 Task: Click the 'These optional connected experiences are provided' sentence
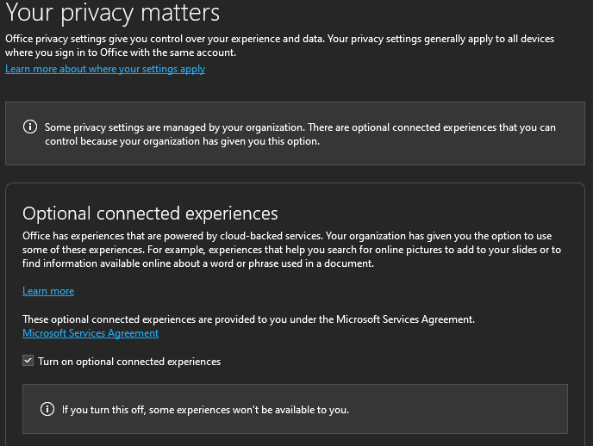tap(172, 319)
